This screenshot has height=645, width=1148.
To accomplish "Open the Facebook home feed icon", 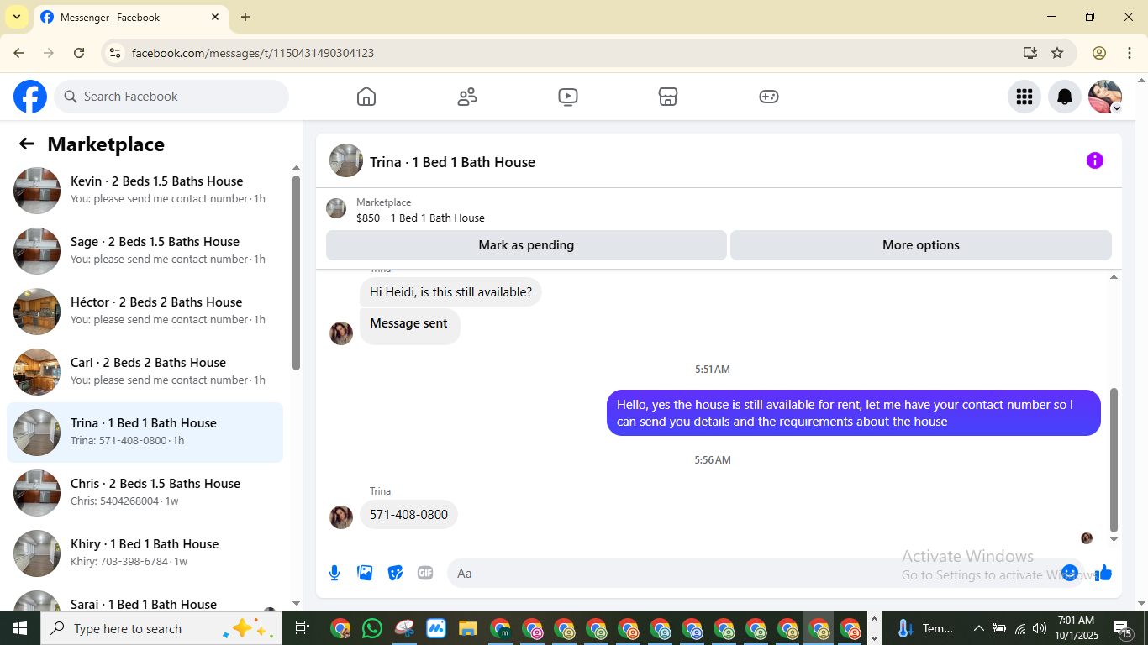I will 366,97.
